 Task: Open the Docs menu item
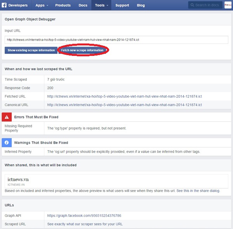[83, 5]
